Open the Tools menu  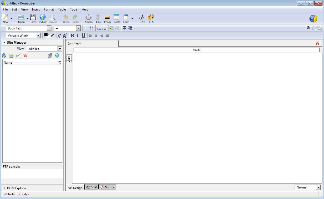pos(74,9)
